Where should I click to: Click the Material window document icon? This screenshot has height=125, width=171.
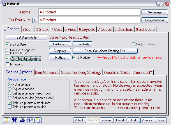[4, 4]
